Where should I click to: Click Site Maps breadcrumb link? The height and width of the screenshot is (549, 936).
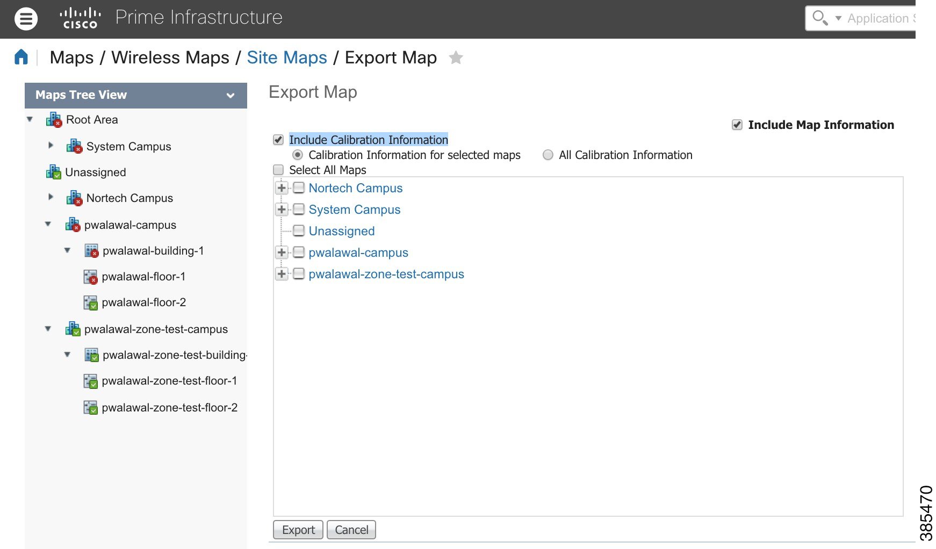click(x=287, y=57)
